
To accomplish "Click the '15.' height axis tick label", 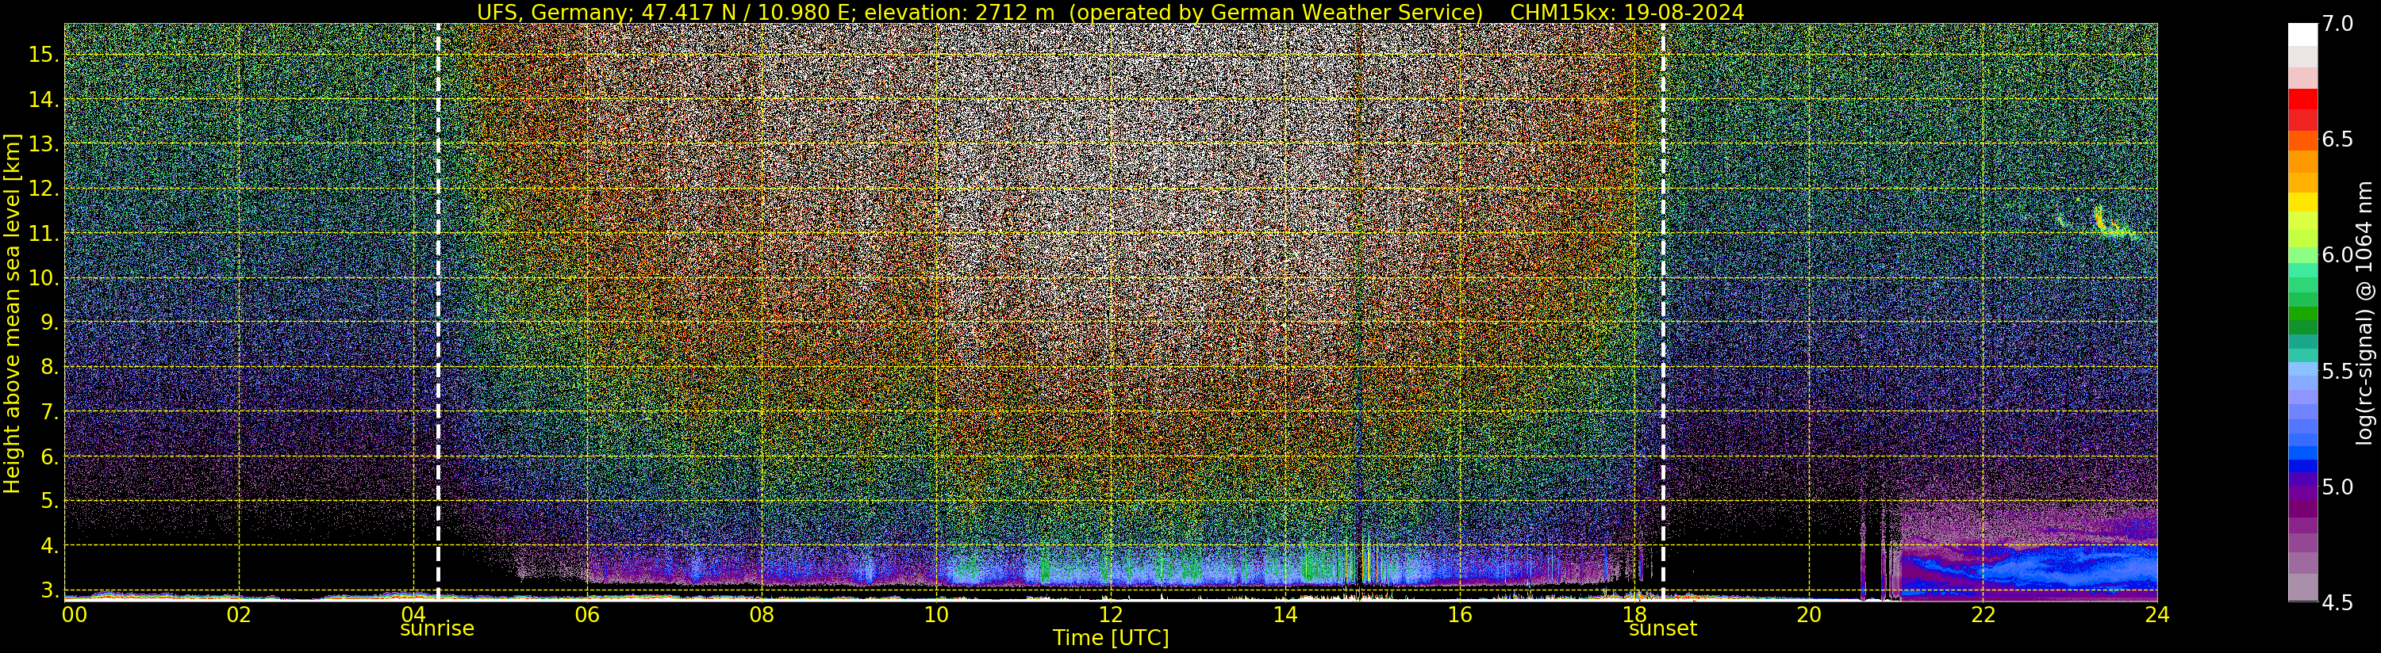I will coord(44,55).
